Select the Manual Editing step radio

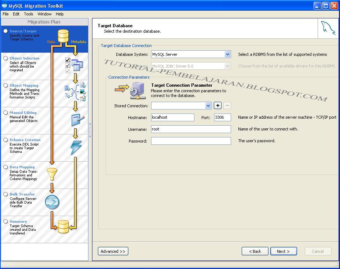[x=6, y=112]
